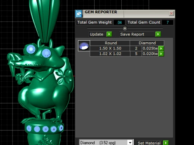Click the Total Gem Weight value field

pos(119,22)
